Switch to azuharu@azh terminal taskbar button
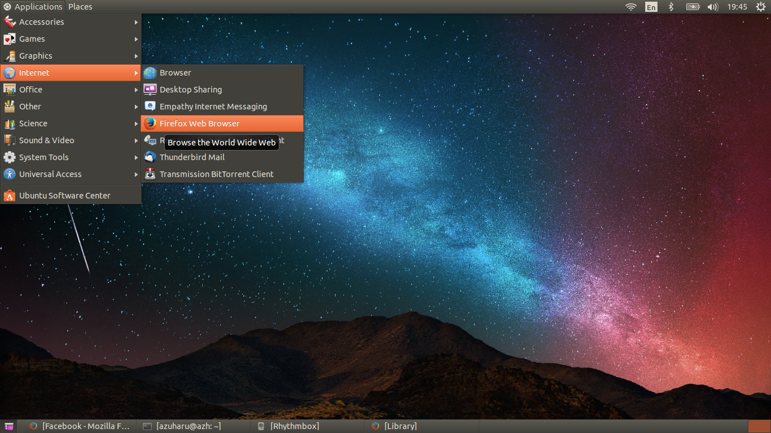Image resolution: width=771 pixels, height=433 pixels. click(195, 426)
